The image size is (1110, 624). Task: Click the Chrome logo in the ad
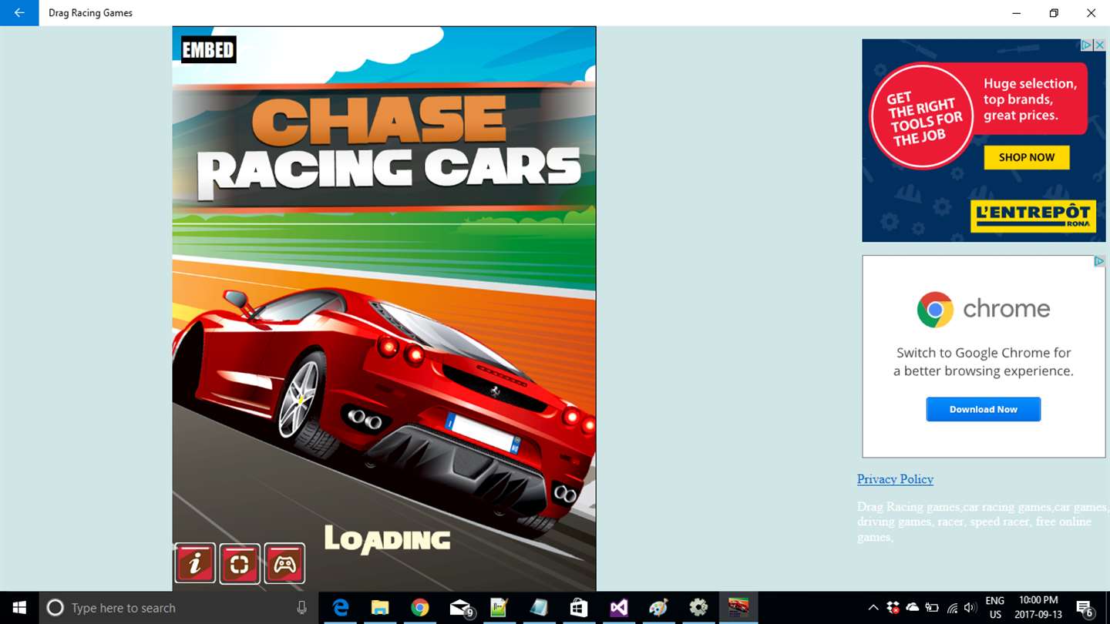pos(935,310)
